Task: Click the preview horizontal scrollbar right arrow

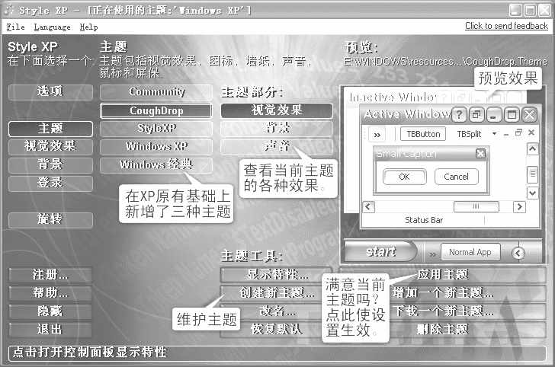Action: point(519,206)
